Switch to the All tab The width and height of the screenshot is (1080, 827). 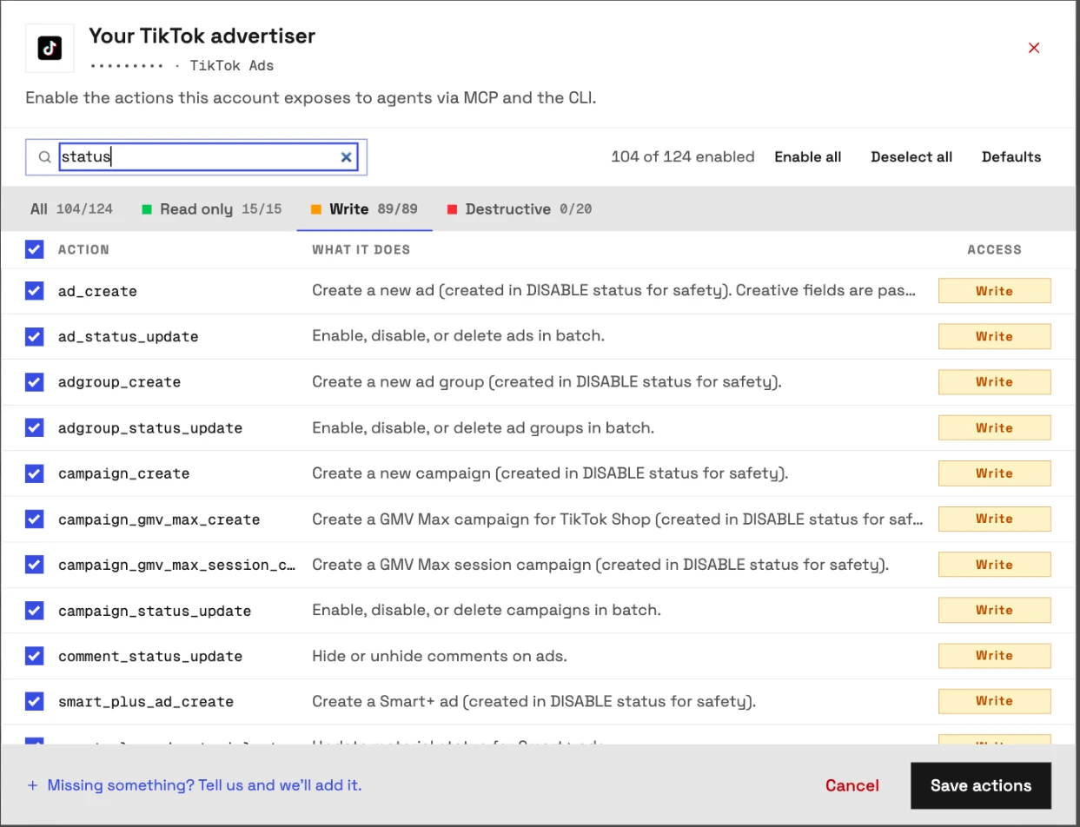71,209
